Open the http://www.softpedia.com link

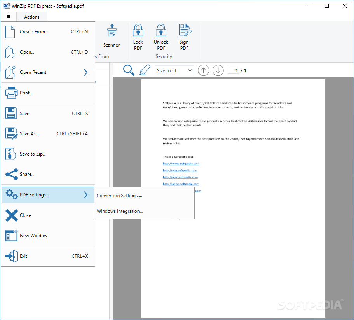(181, 163)
